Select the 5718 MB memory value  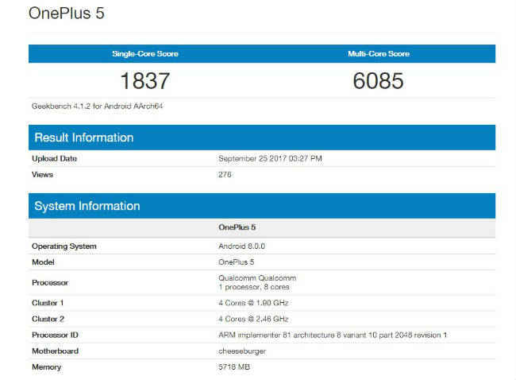234,366
